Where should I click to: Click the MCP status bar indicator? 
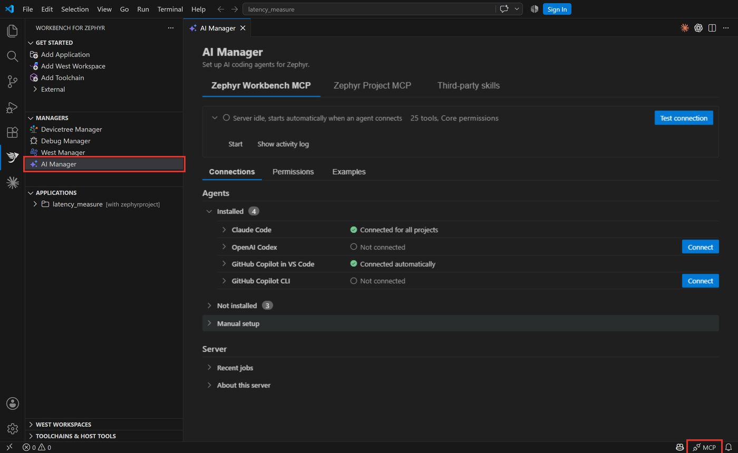(704, 447)
